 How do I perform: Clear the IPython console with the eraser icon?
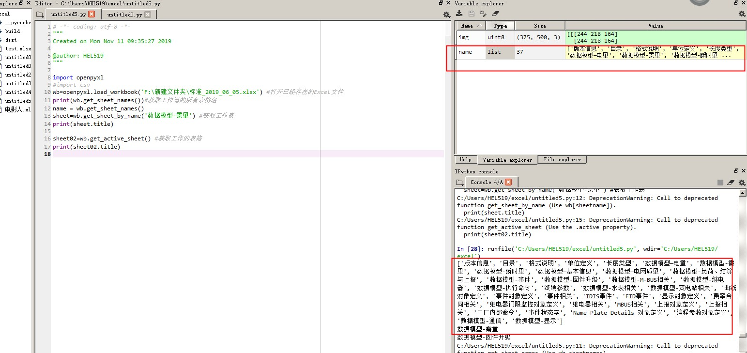(x=731, y=183)
